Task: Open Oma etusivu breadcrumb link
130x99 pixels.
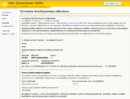Action: pos(13,6)
